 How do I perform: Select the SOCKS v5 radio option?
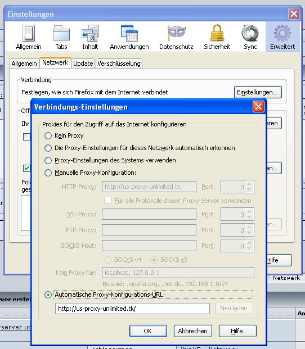(154, 260)
